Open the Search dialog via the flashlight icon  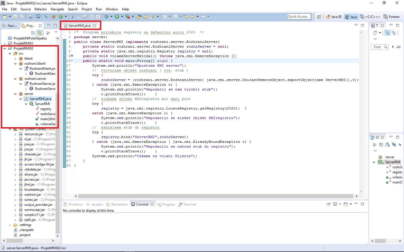[x=153, y=17]
